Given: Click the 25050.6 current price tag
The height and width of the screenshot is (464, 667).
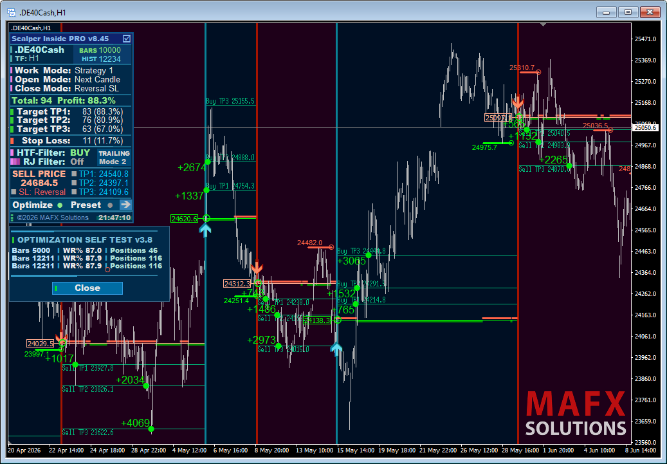Looking at the screenshot, I should coord(645,127).
